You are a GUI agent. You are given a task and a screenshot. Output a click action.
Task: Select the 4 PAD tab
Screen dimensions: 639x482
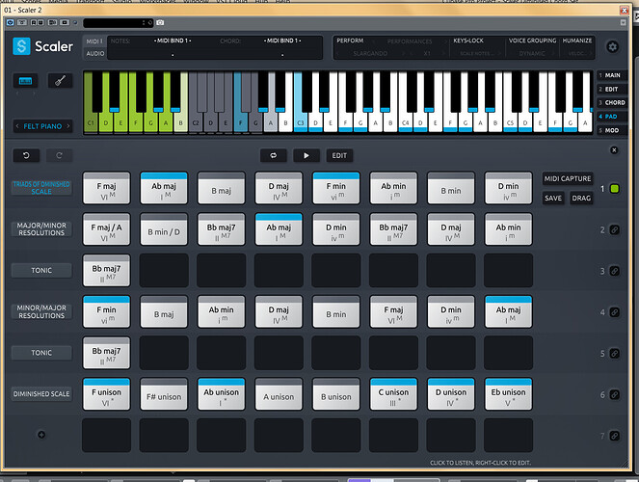612,117
